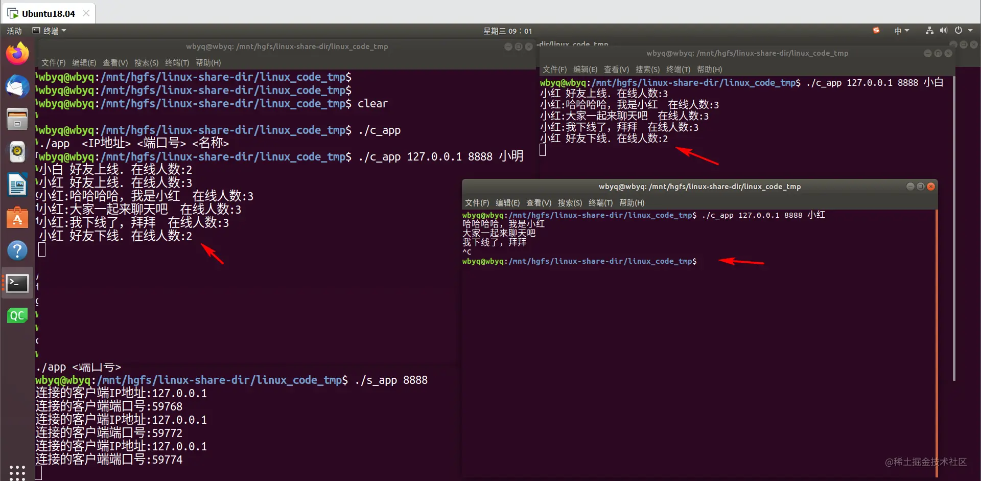
Task: Open the green QC application icon
Action: click(x=17, y=315)
